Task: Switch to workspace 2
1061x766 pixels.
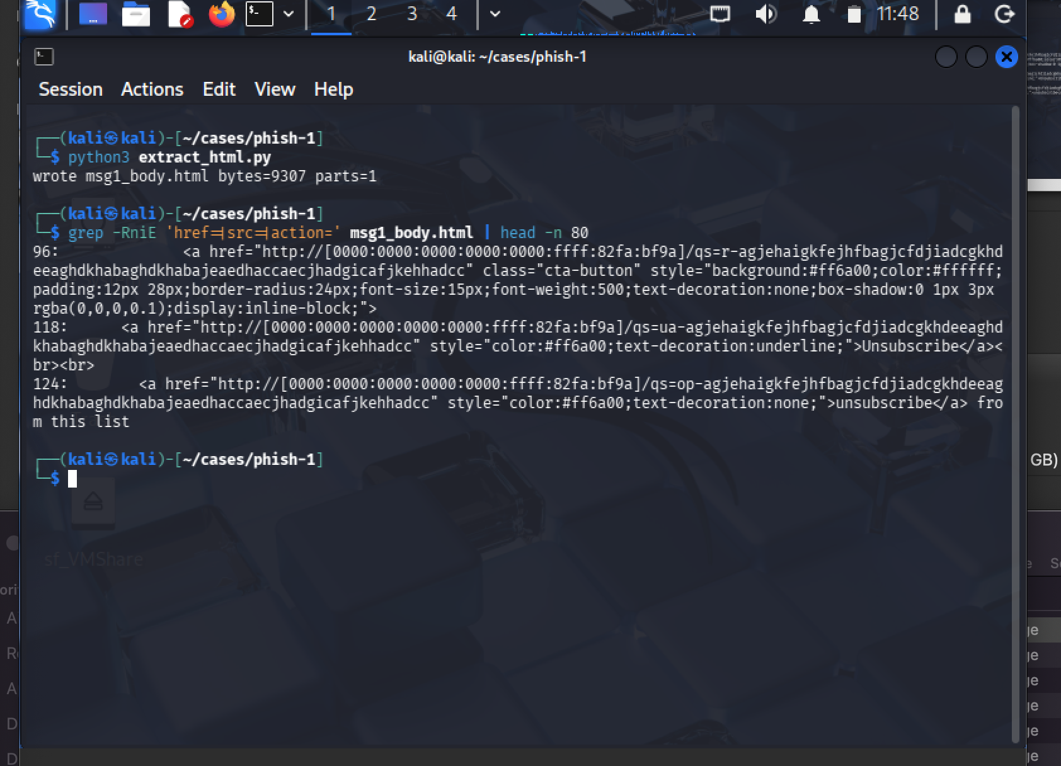Action: tap(371, 14)
